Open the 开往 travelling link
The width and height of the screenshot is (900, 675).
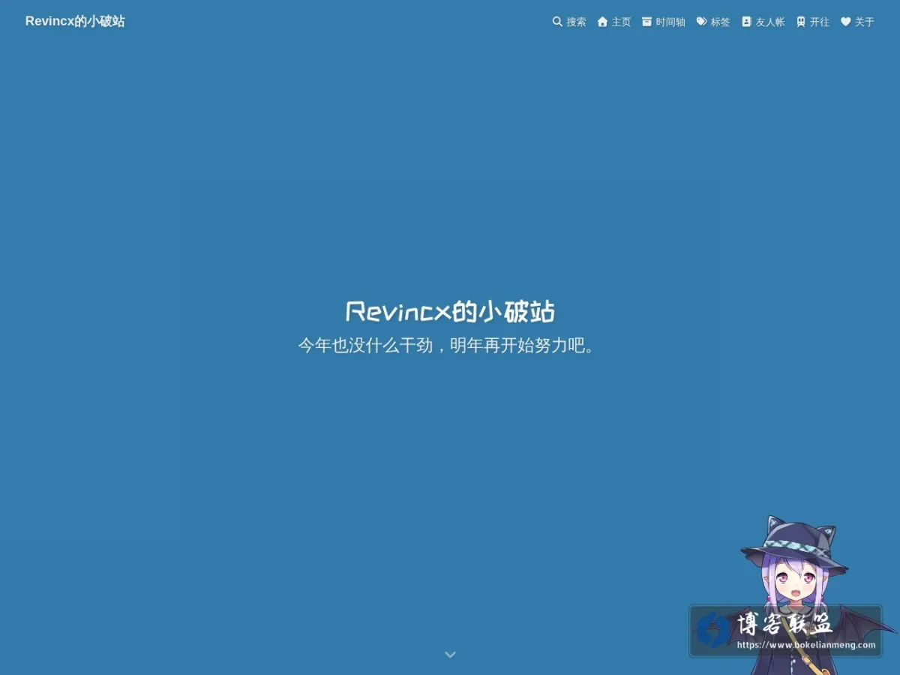coord(813,22)
